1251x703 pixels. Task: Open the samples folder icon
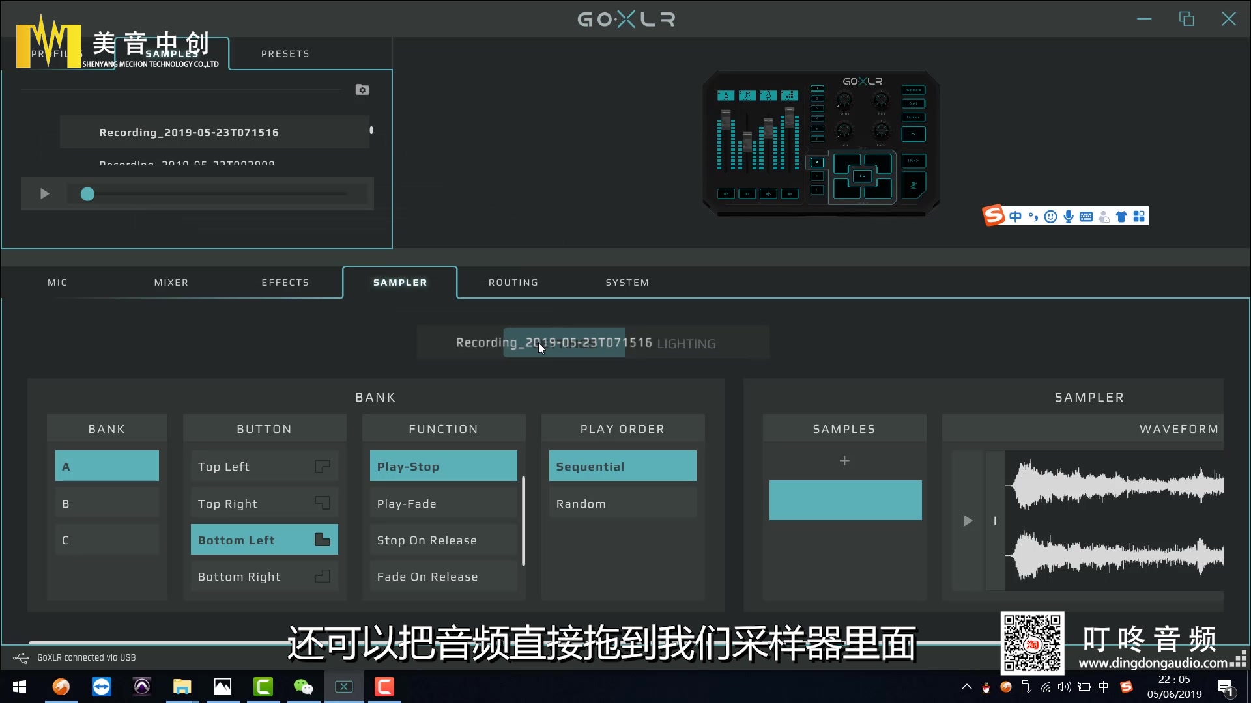click(362, 90)
